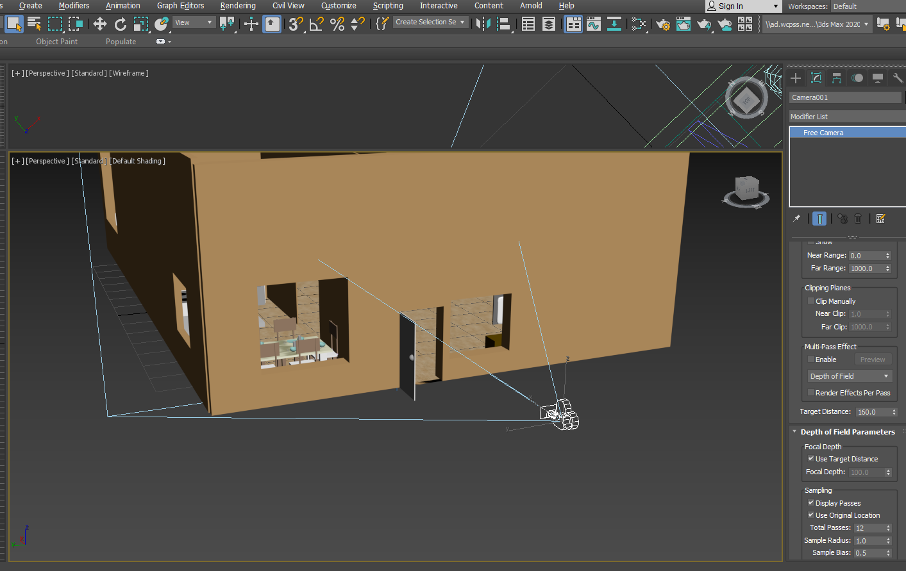Uncheck Display Passes

point(811,502)
